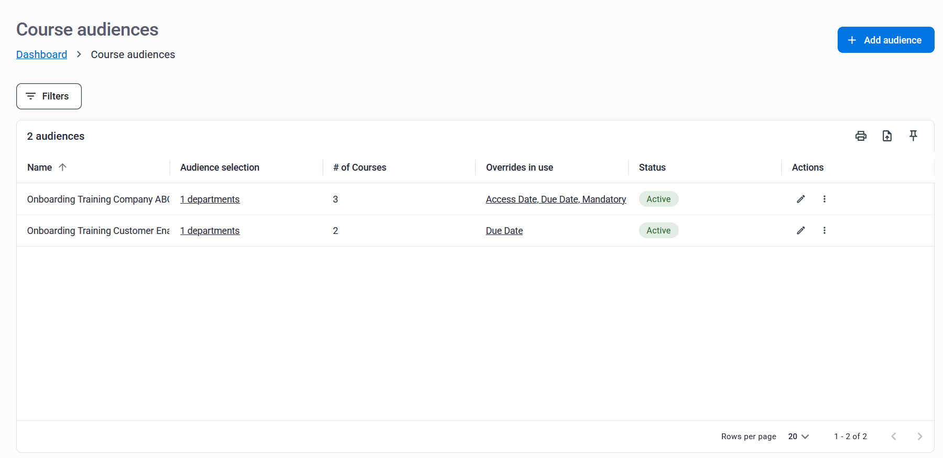Open 1 departments link for Customer row
943x458 pixels.
click(x=210, y=231)
